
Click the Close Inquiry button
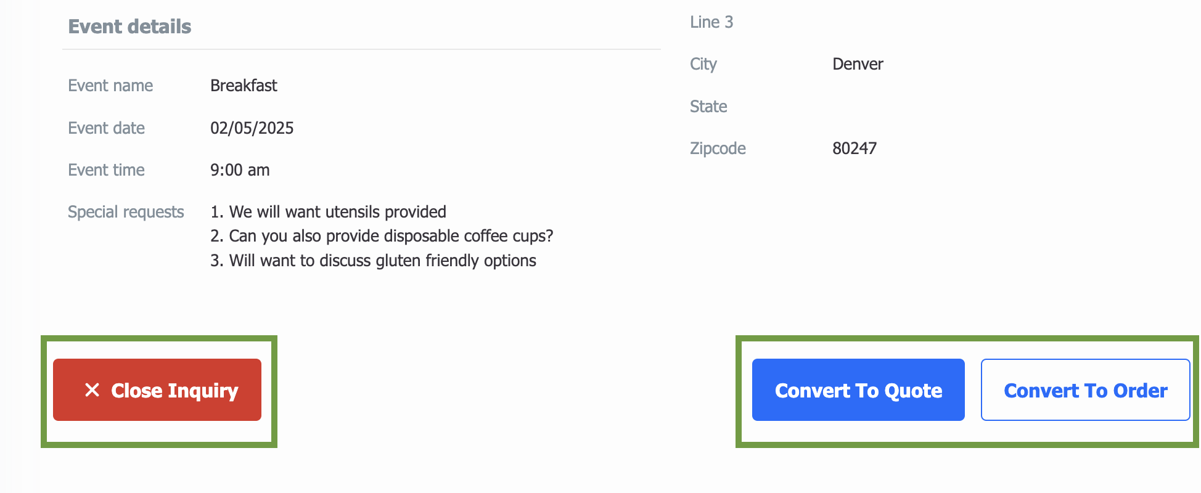[157, 389]
